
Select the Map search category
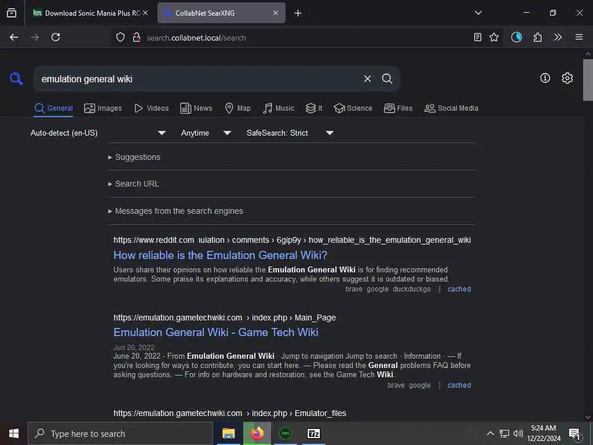tap(238, 108)
